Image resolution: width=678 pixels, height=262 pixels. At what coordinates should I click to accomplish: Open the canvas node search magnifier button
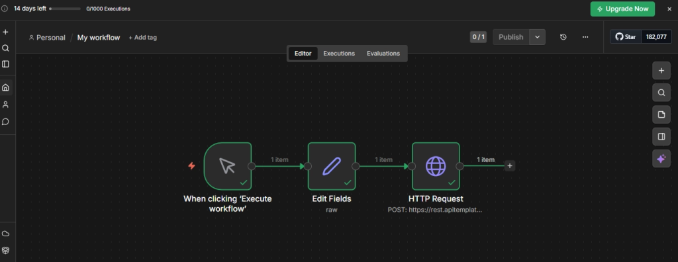(x=661, y=93)
